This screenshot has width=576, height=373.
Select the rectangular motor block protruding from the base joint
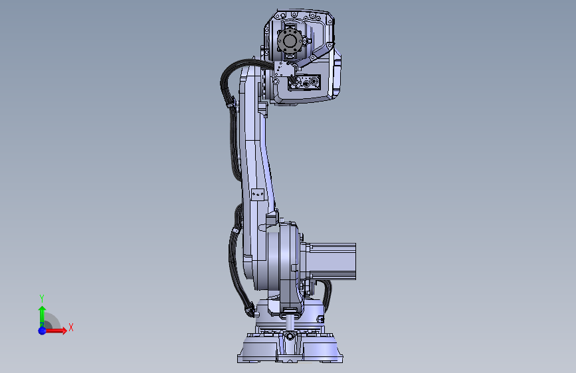[x=332, y=261]
